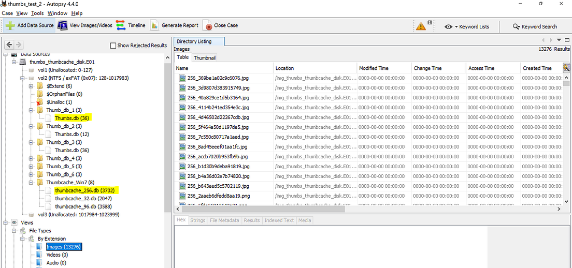Open the Help menu
The width and height of the screenshot is (572, 268).
(x=77, y=13)
